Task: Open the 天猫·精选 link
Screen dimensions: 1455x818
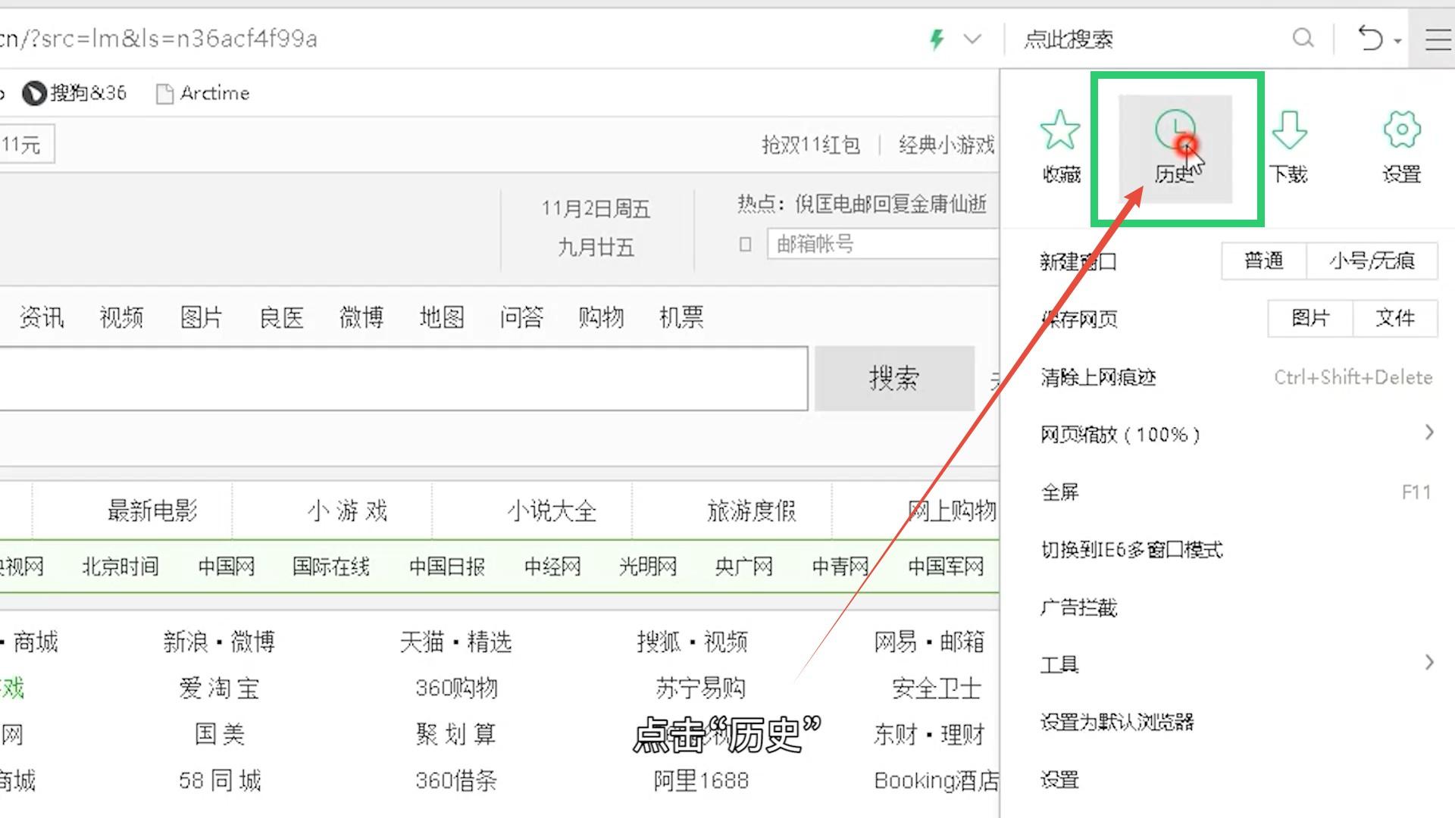Action: point(456,642)
